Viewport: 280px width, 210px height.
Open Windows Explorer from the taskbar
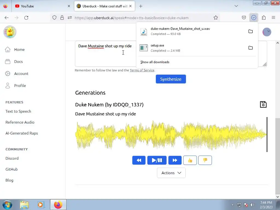click(24, 205)
